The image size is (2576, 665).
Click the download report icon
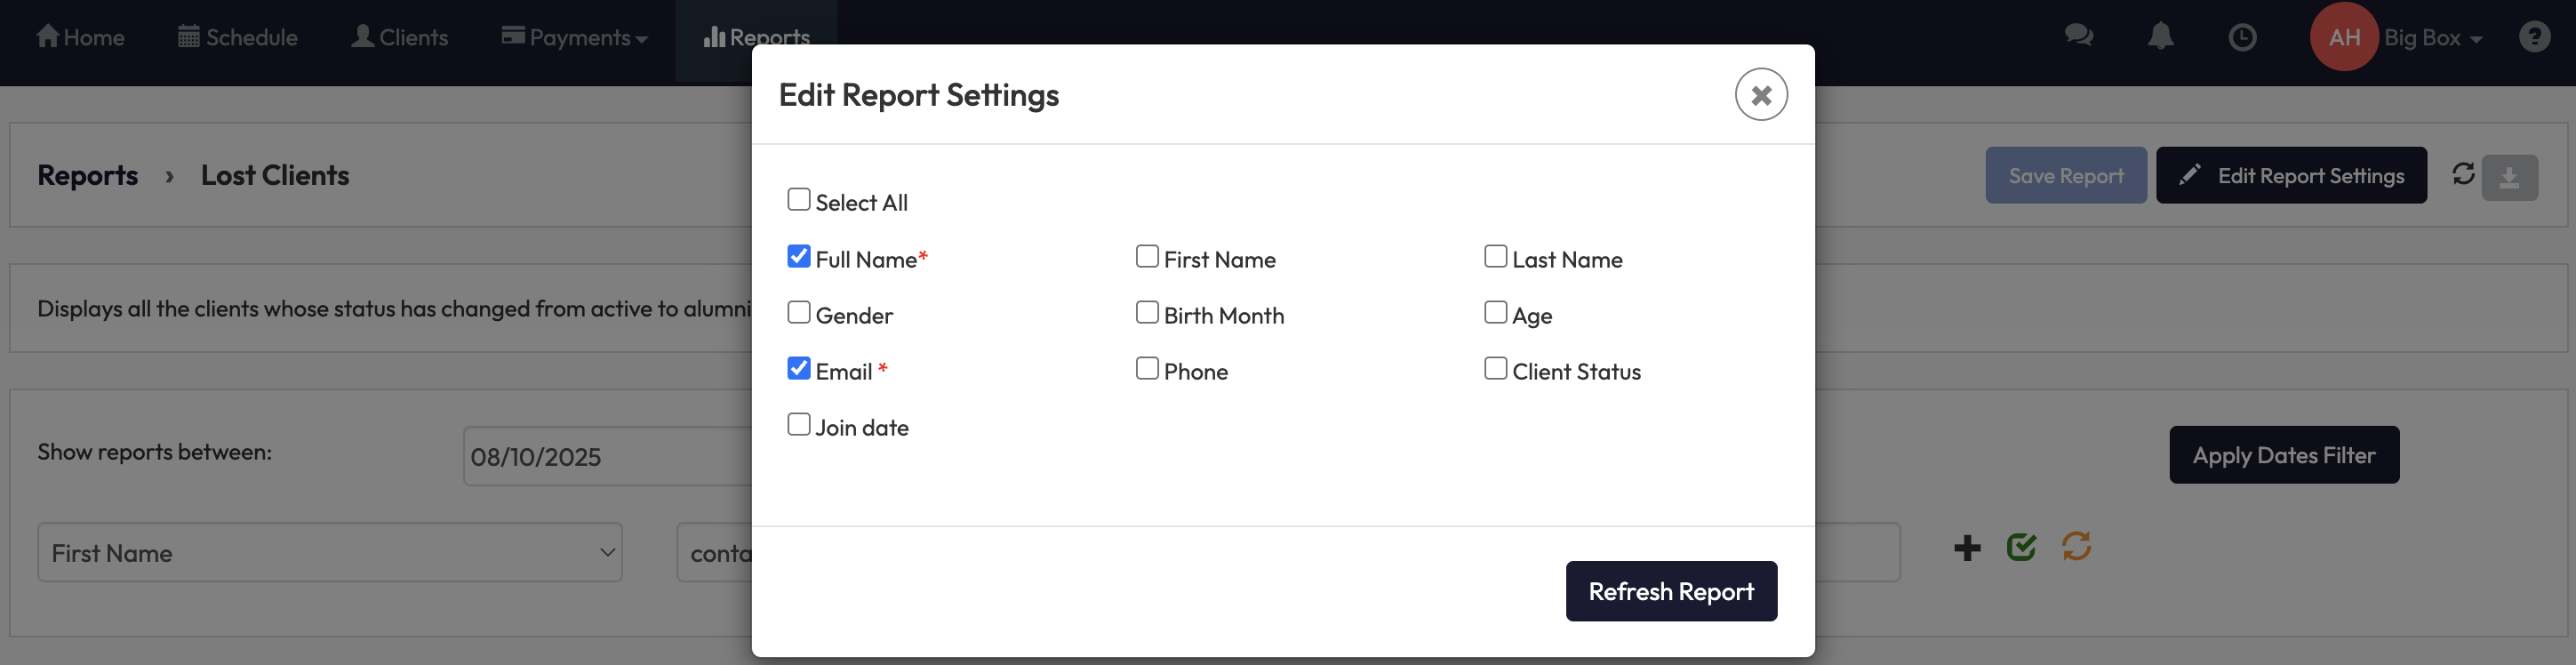2508,177
